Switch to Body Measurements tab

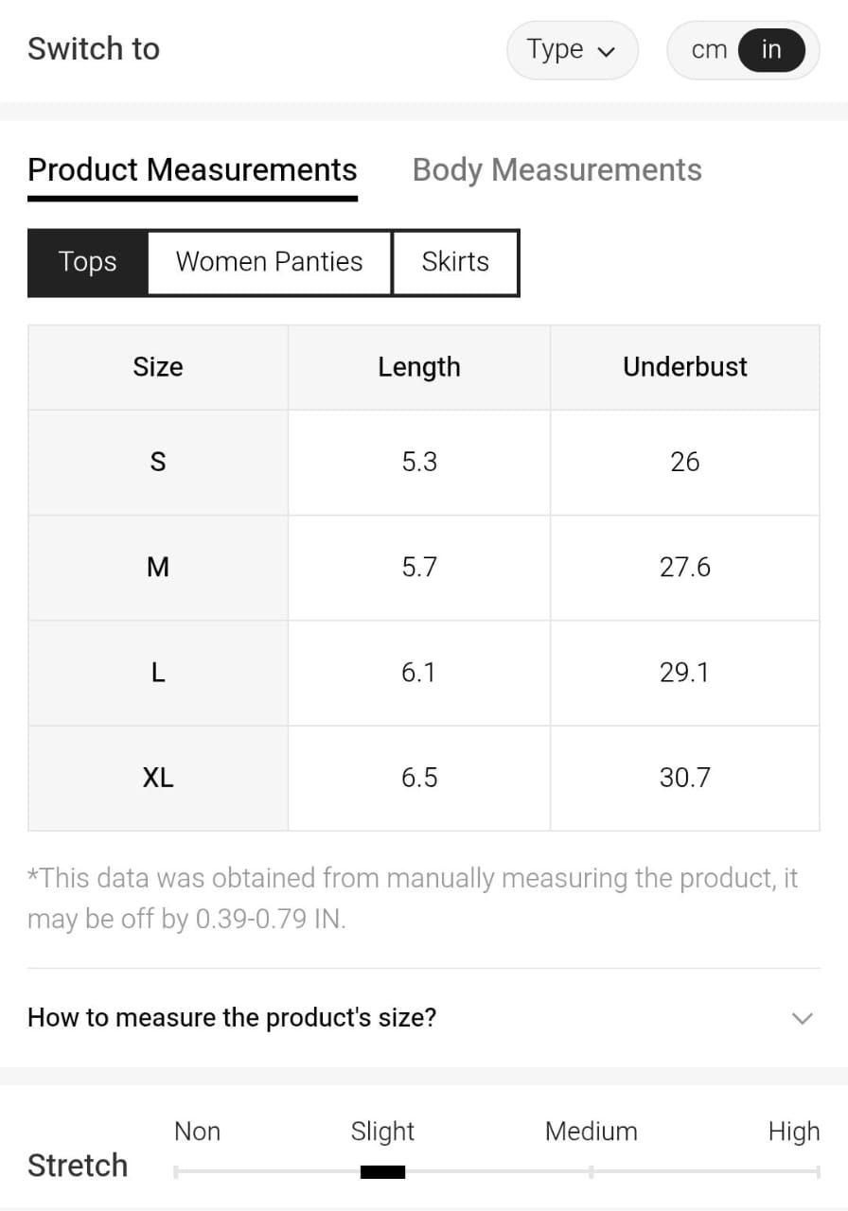pos(556,170)
